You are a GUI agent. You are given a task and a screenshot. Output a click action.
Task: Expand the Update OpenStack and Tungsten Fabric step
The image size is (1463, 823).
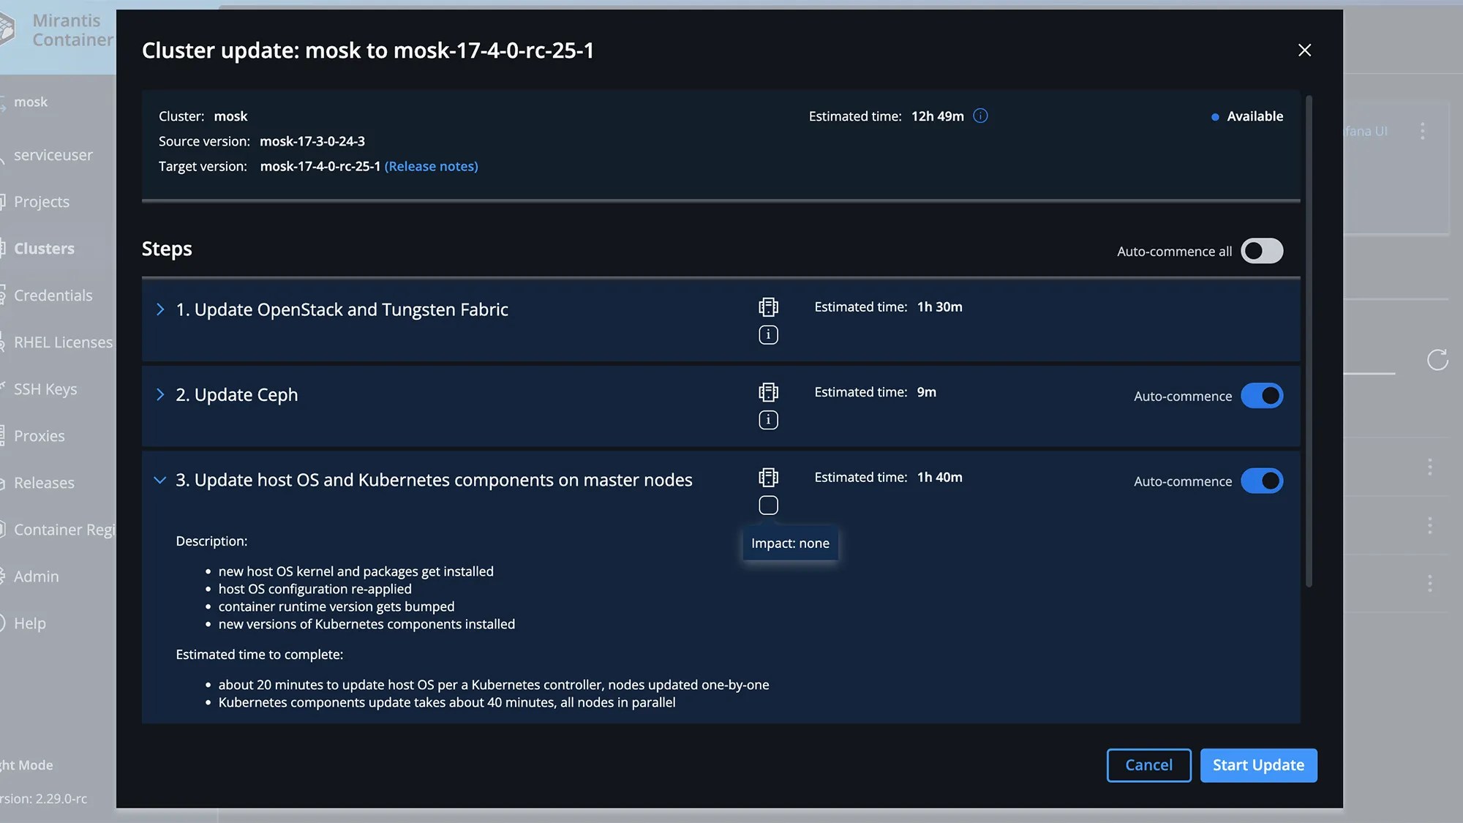tap(160, 309)
